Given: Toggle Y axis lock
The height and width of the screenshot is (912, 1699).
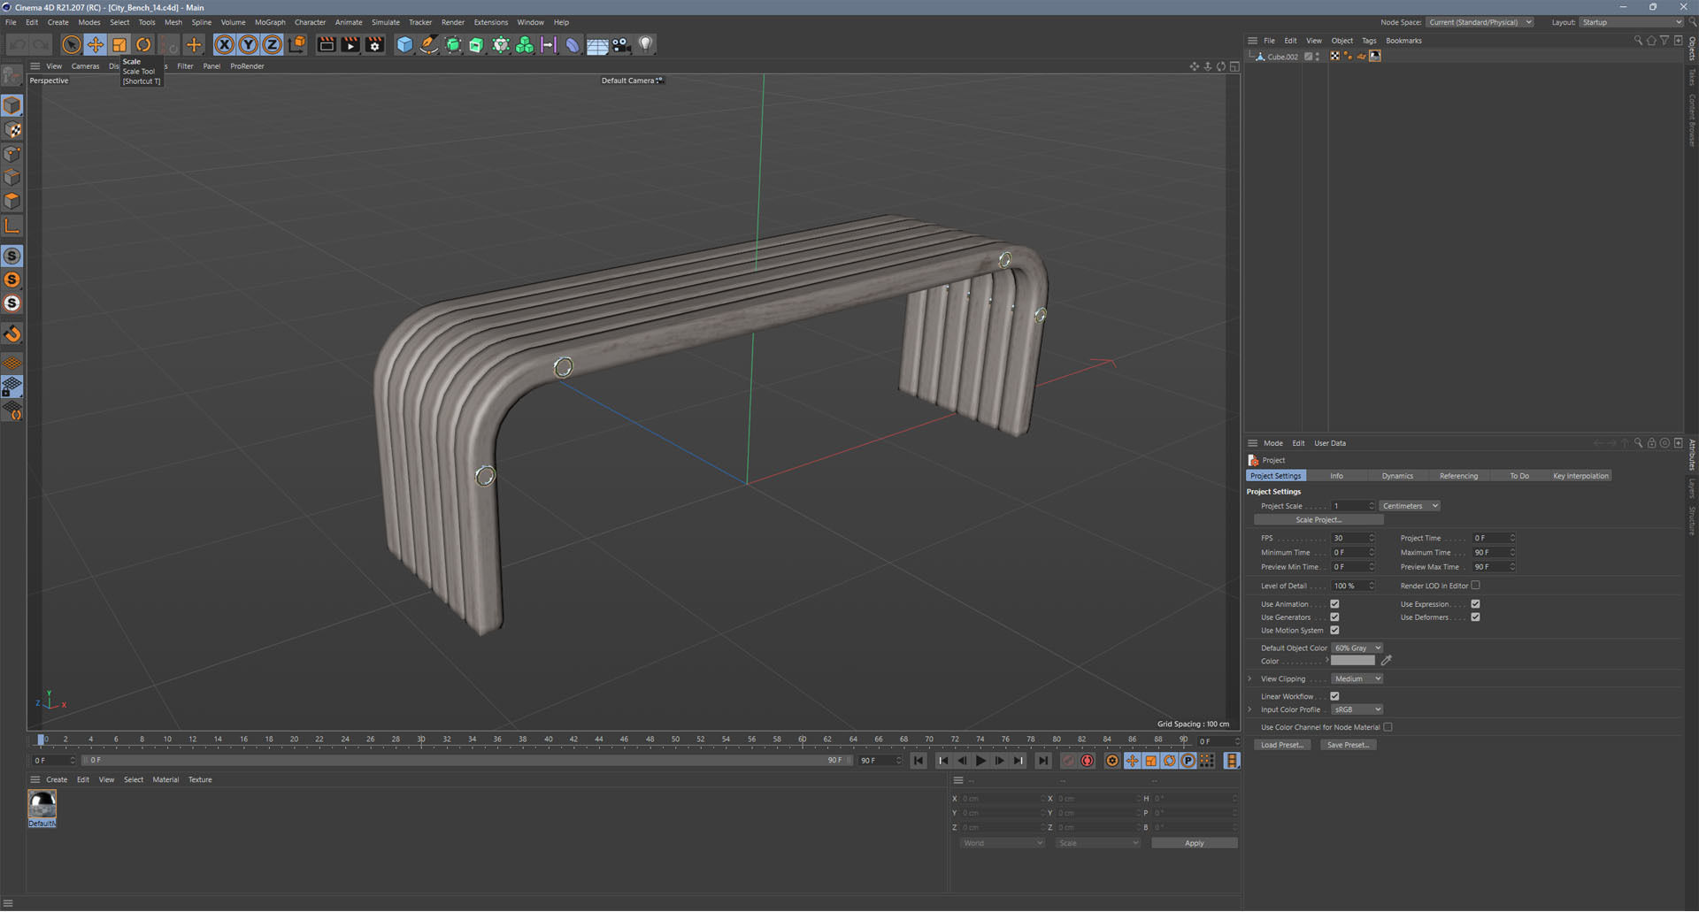Looking at the screenshot, I should [x=249, y=44].
